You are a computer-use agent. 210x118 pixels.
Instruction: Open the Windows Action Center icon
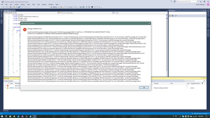(x=207, y=116)
